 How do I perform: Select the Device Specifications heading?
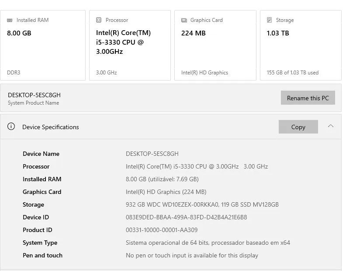tap(51, 127)
